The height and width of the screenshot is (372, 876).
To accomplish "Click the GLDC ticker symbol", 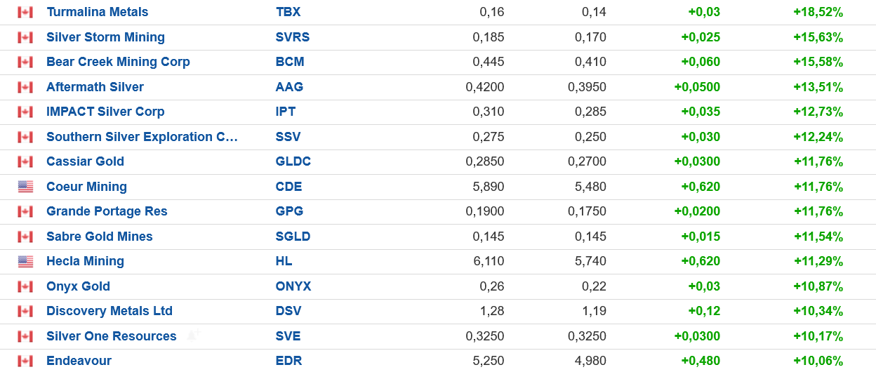I will point(293,161).
